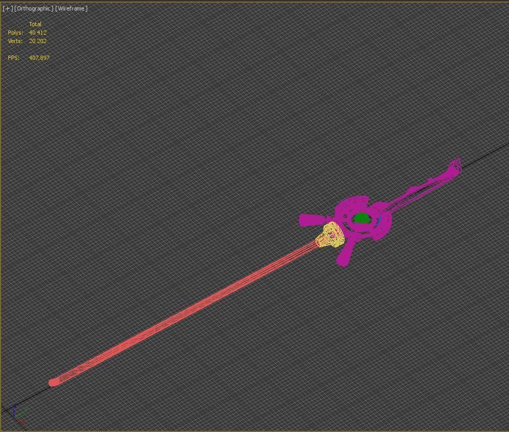509x432 pixels.
Task: Select the yellow collar piece wireframe
Action: point(330,235)
